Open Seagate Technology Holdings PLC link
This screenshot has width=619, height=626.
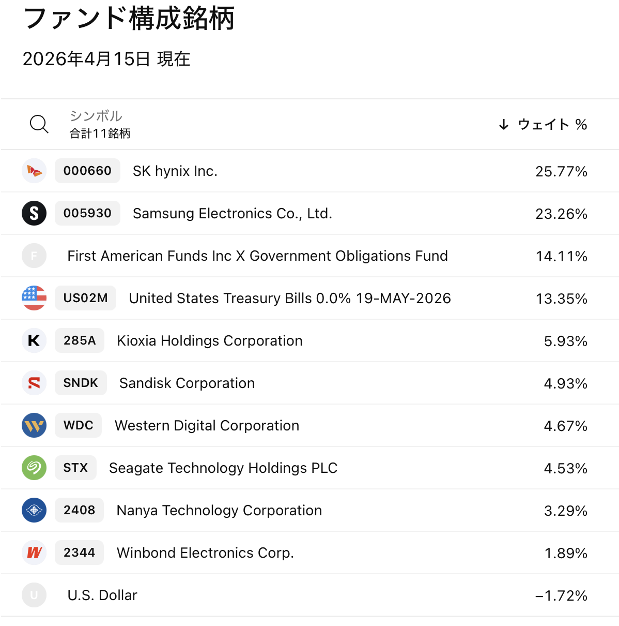pos(223,468)
